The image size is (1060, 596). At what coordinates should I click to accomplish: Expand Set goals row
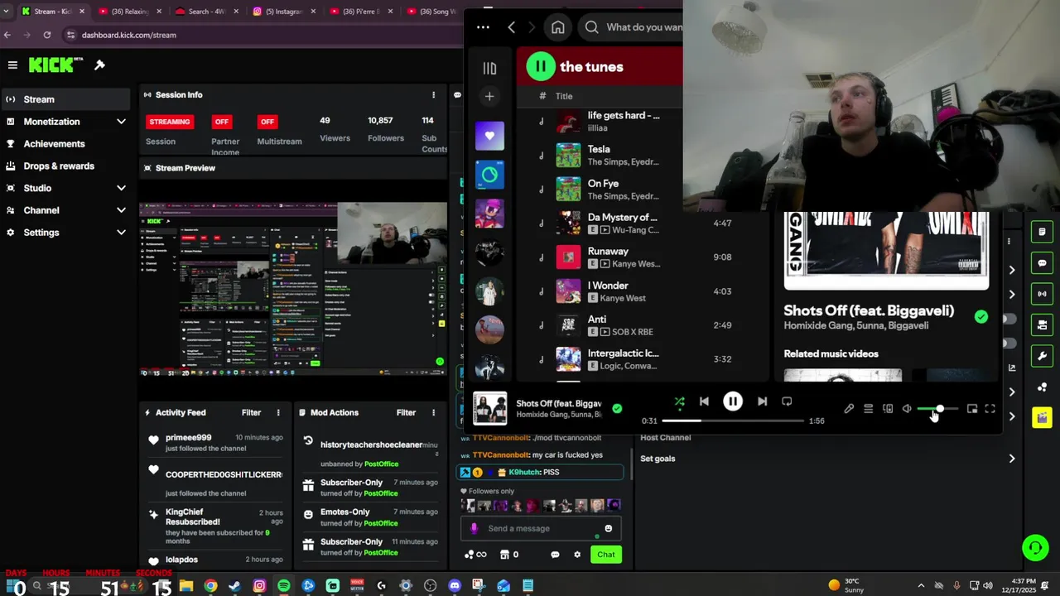point(828,459)
